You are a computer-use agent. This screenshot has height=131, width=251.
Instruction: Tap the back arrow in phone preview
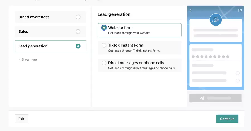pyautogui.click(x=190, y=11)
